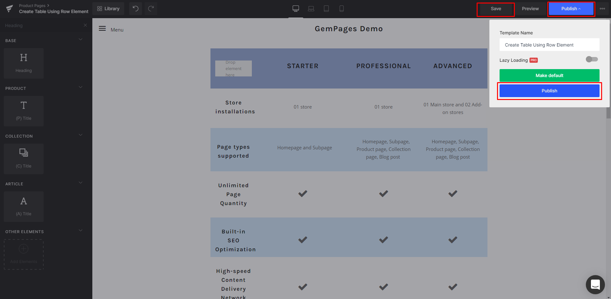Image resolution: width=611 pixels, height=299 pixels.
Task: Click the Heading search input
Action: 41,25
